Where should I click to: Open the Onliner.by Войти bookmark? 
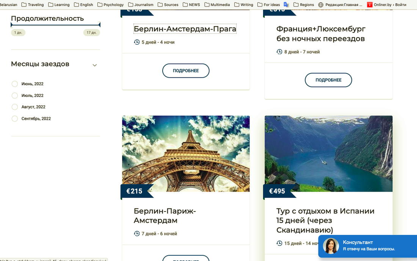[x=387, y=5]
